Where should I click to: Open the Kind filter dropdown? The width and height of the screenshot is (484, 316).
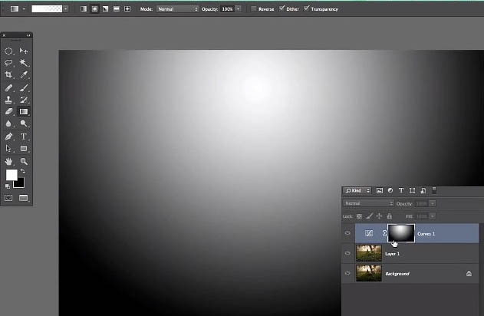coord(357,191)
